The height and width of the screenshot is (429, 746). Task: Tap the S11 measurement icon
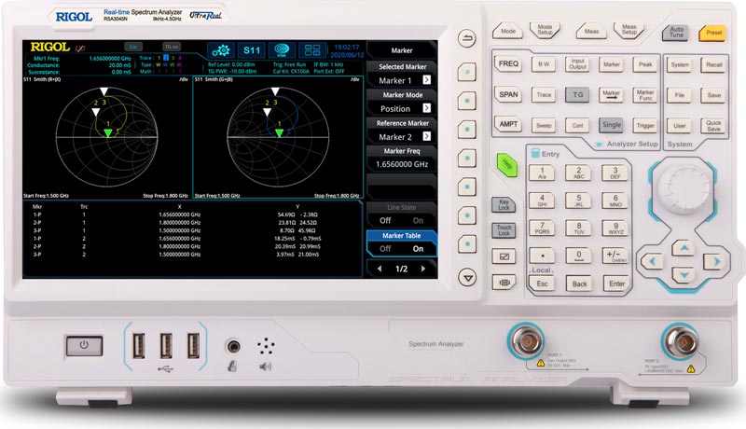[x=250, y=50]
